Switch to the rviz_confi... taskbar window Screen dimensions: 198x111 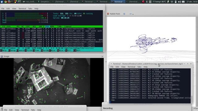[29, 2]
